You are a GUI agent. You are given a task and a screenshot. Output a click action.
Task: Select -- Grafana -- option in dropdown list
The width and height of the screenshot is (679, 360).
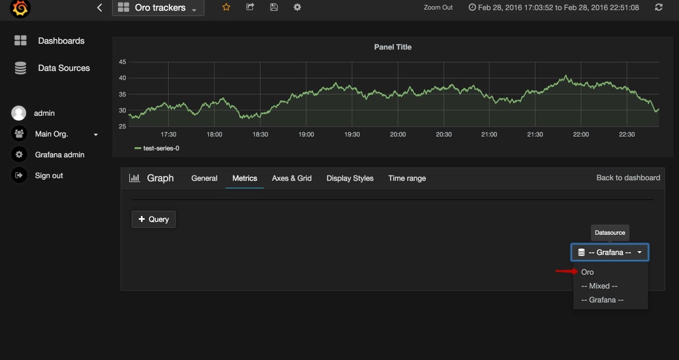click(602, 300)
